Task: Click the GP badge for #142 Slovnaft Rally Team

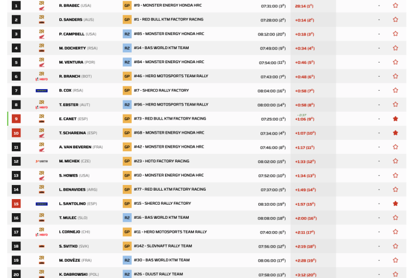Action: [x=127, y=246]
